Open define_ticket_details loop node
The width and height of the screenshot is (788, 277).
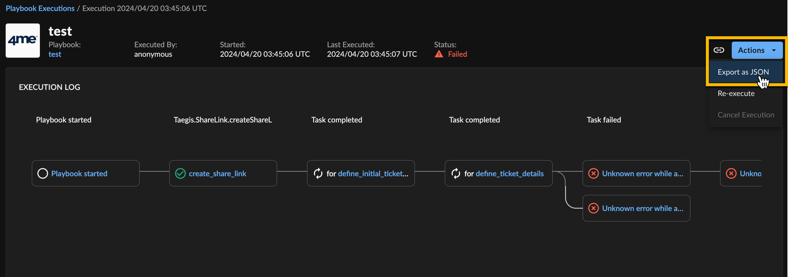(498, 174)
